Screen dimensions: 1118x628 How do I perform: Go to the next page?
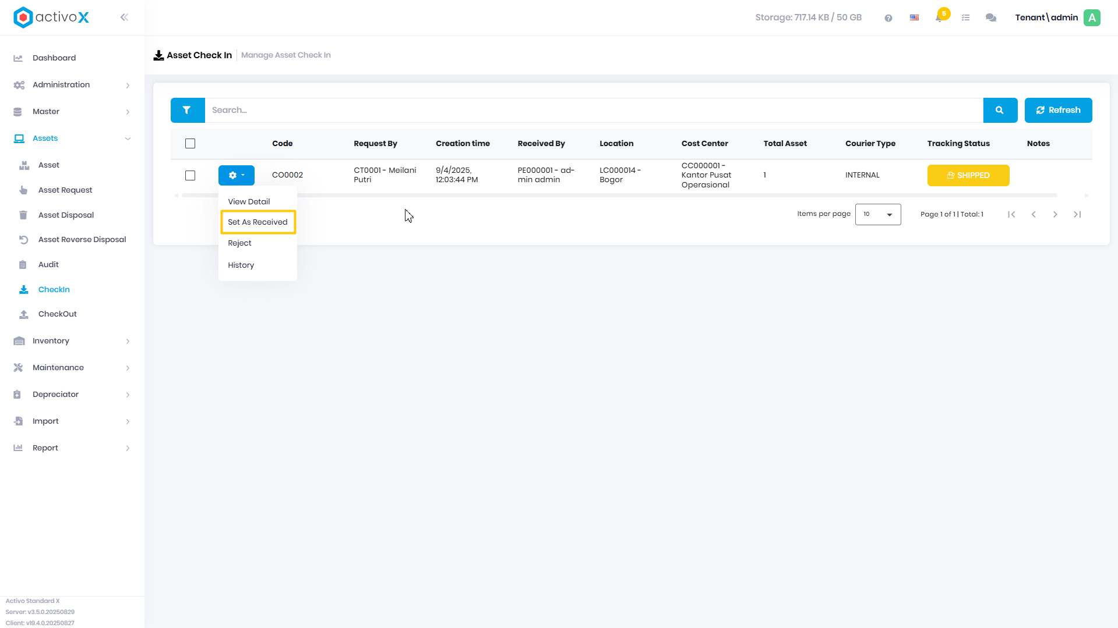pos(1055,215)
